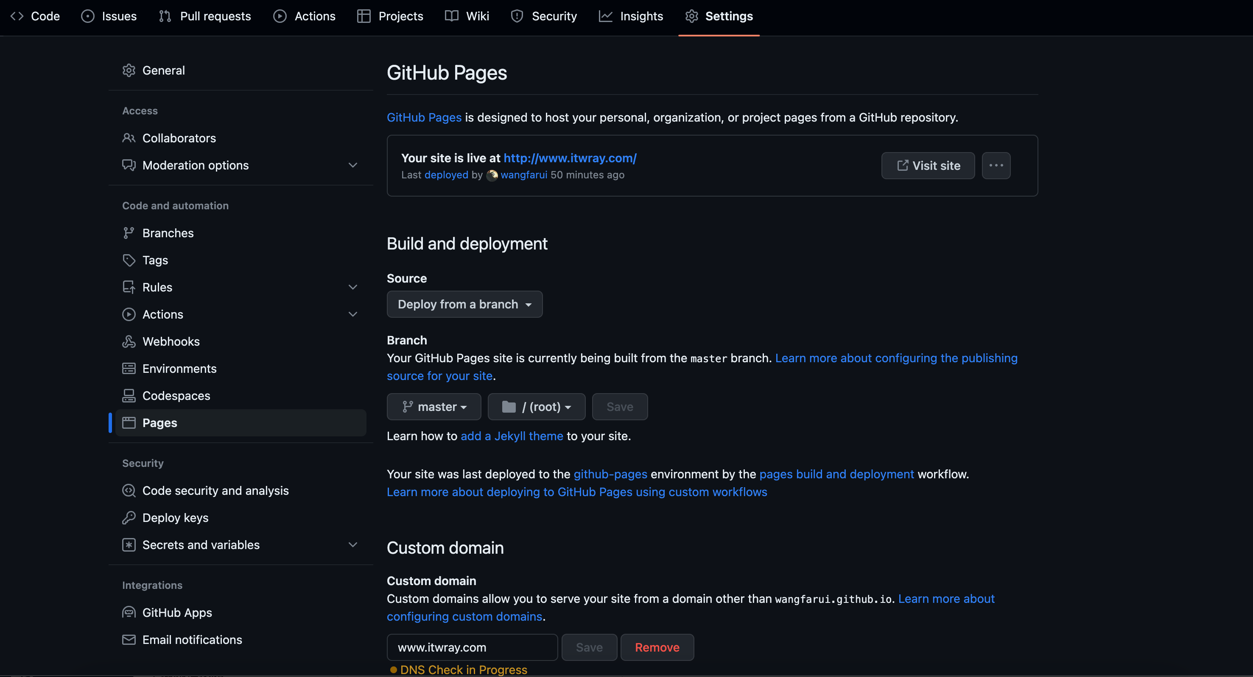Click the General gear icon in sidebar

(129, 70)
